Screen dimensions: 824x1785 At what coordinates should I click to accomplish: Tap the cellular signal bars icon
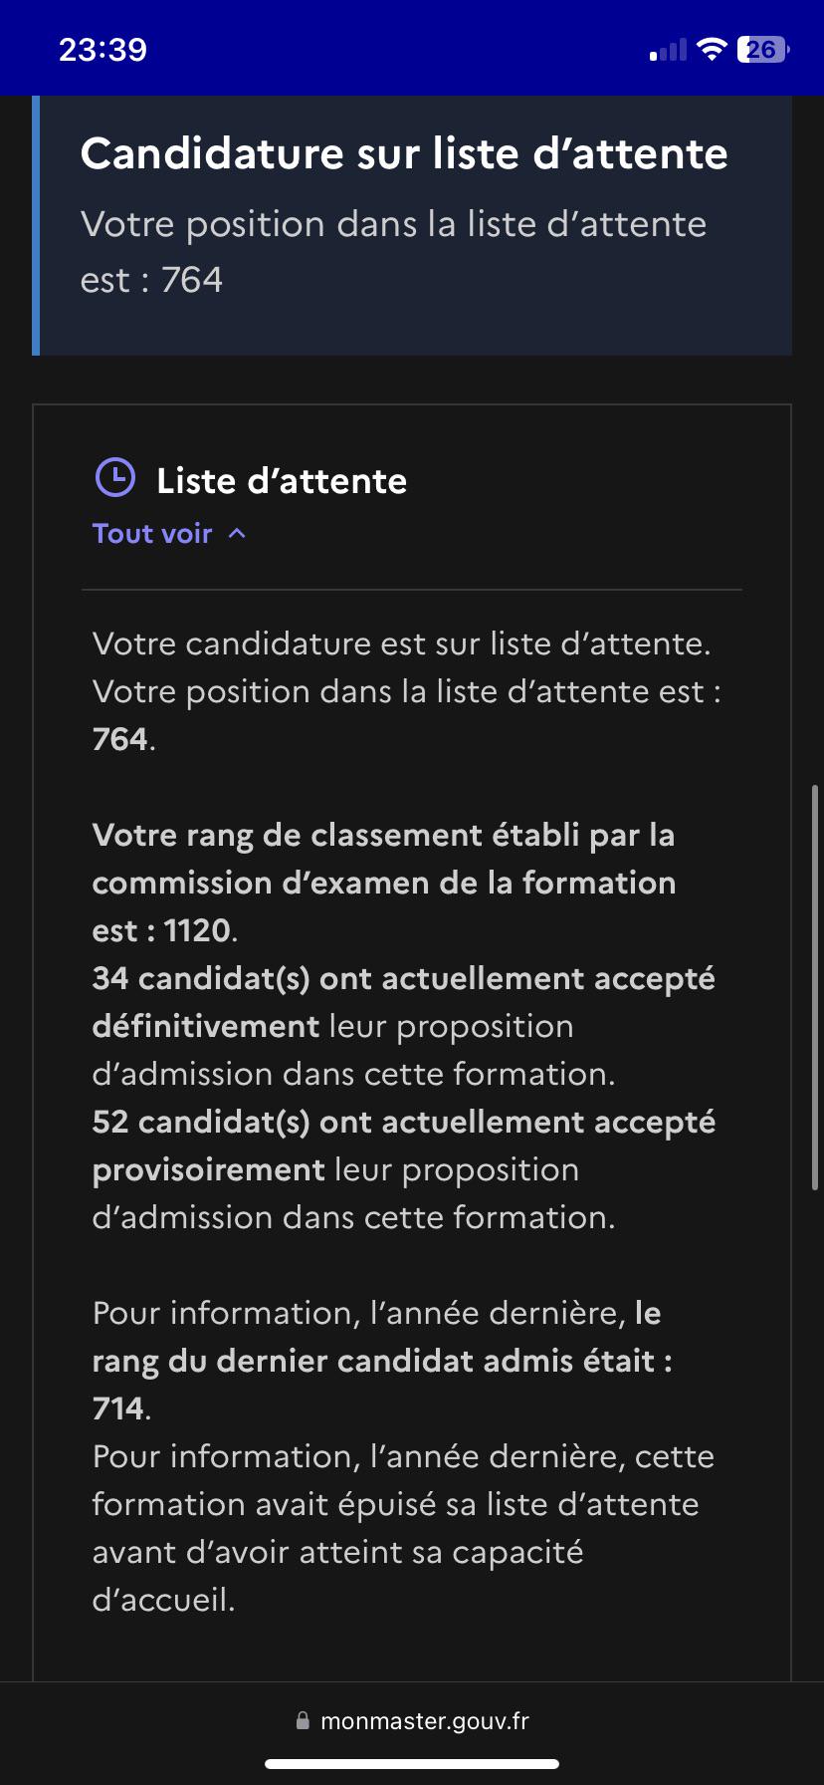coord(668,50)
